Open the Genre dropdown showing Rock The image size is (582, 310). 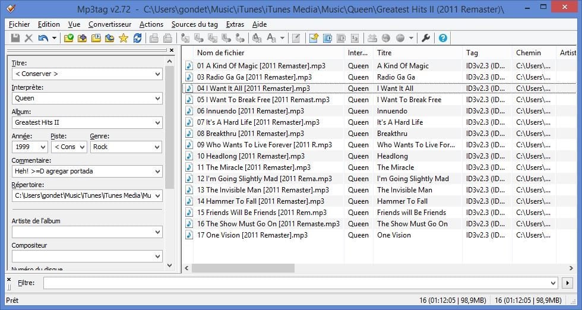(x=157, y=147)
